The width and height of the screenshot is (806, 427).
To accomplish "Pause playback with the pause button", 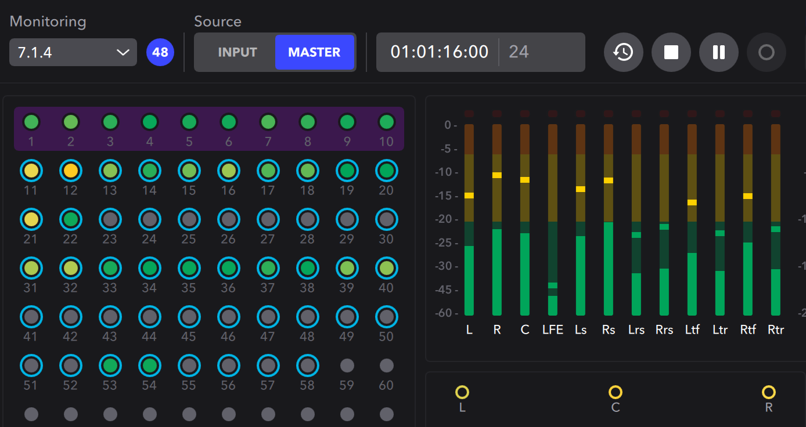I will [719, 52].
